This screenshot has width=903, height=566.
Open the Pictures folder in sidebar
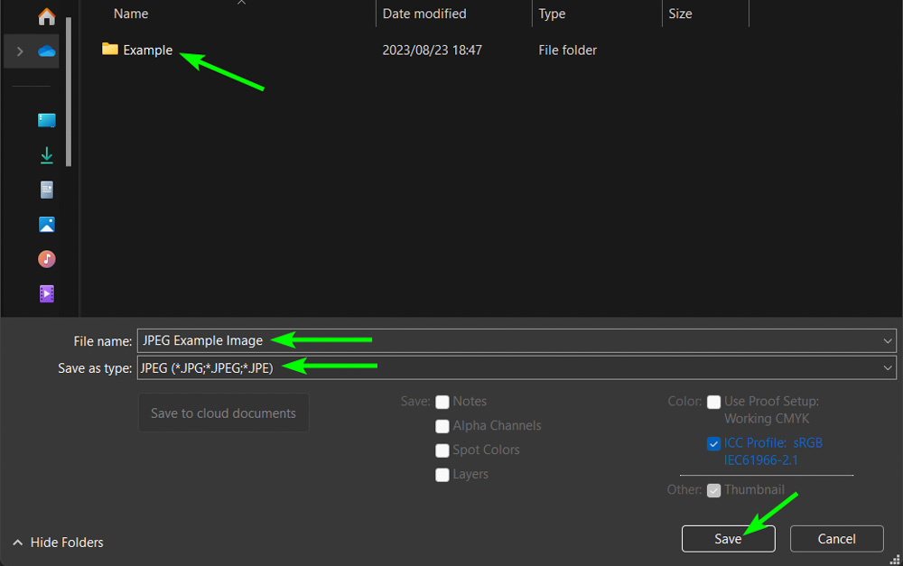click(x=47, y=224)
